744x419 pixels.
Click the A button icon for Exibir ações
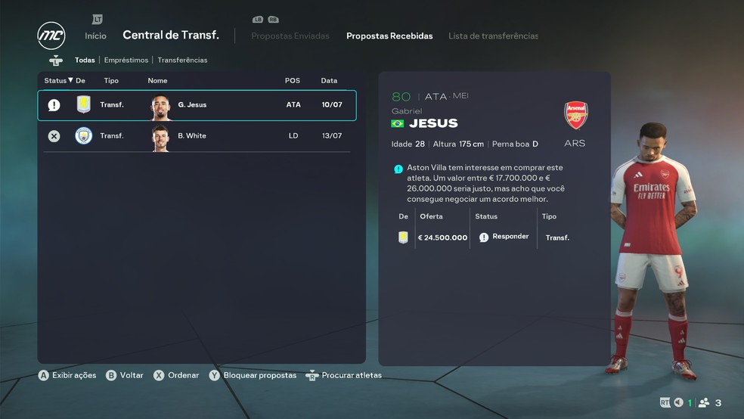(x=44, y=375)
